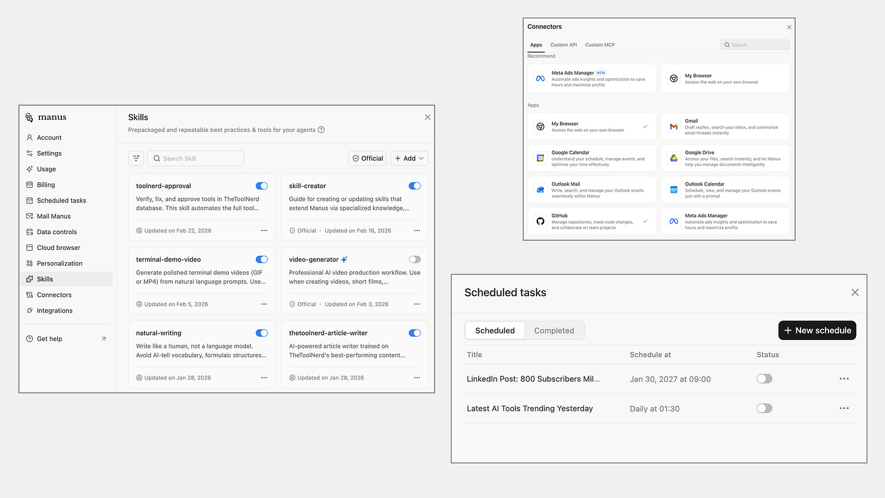Open the Outlook Mail connector
885x498 pixels.
(593, 190)
